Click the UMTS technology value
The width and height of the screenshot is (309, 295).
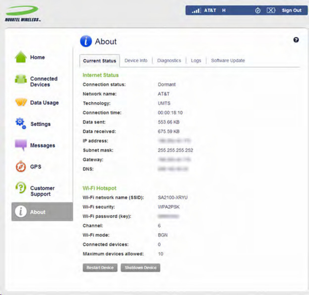pyautogui.click(x=164, y=103)
